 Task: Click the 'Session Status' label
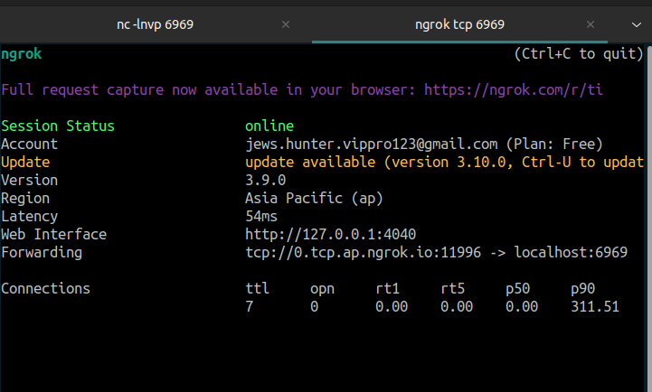pyautogui.click(x=57, y=126)
